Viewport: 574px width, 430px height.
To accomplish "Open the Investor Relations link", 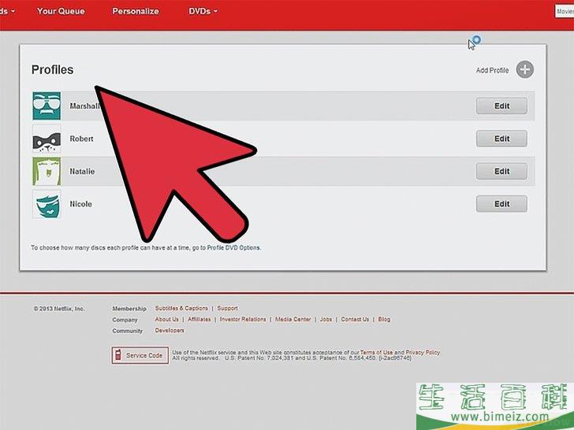I will [x=243, y=319].
